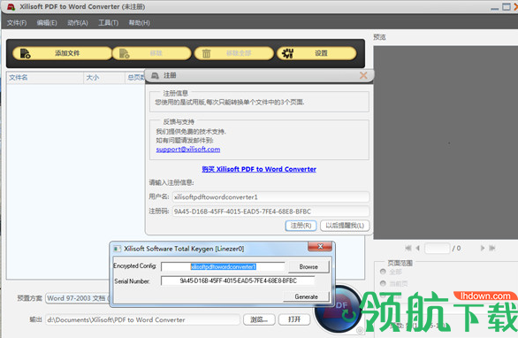Select the 全部 page range radio button
This screenshot has width=518, height=338.
pos(383,272)
